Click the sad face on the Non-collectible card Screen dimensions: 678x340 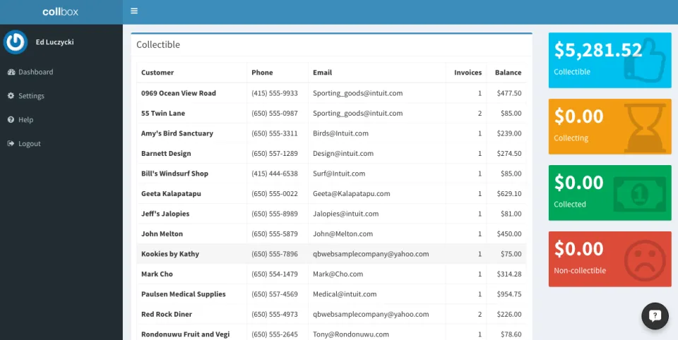[x=646, y=260]
